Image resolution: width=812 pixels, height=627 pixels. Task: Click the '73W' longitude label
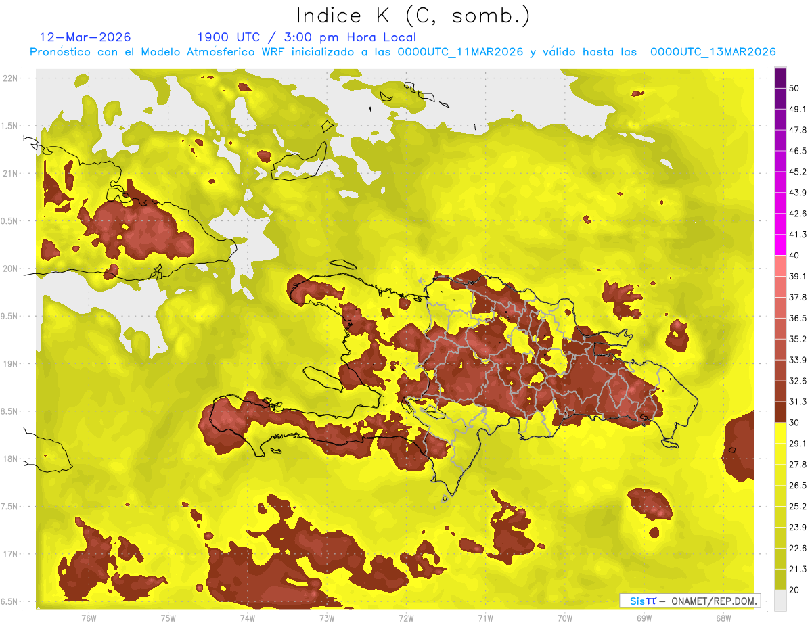point(327,619)
